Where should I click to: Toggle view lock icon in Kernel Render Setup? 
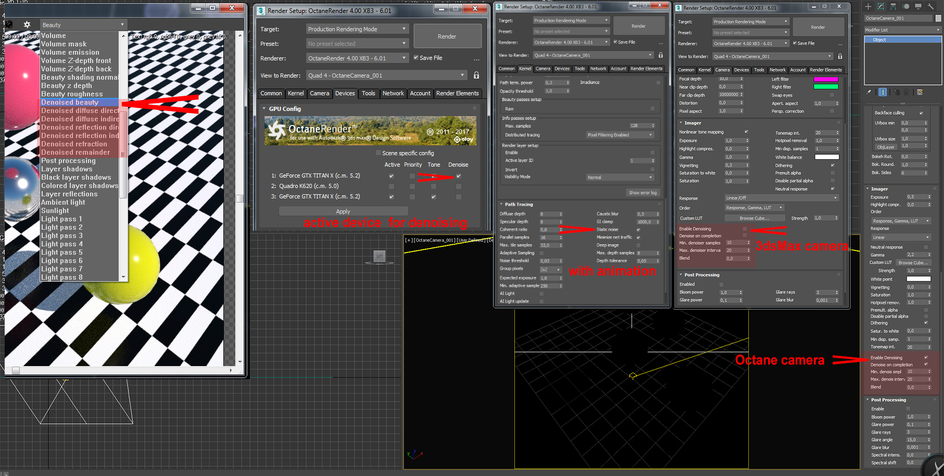[661, 55]
